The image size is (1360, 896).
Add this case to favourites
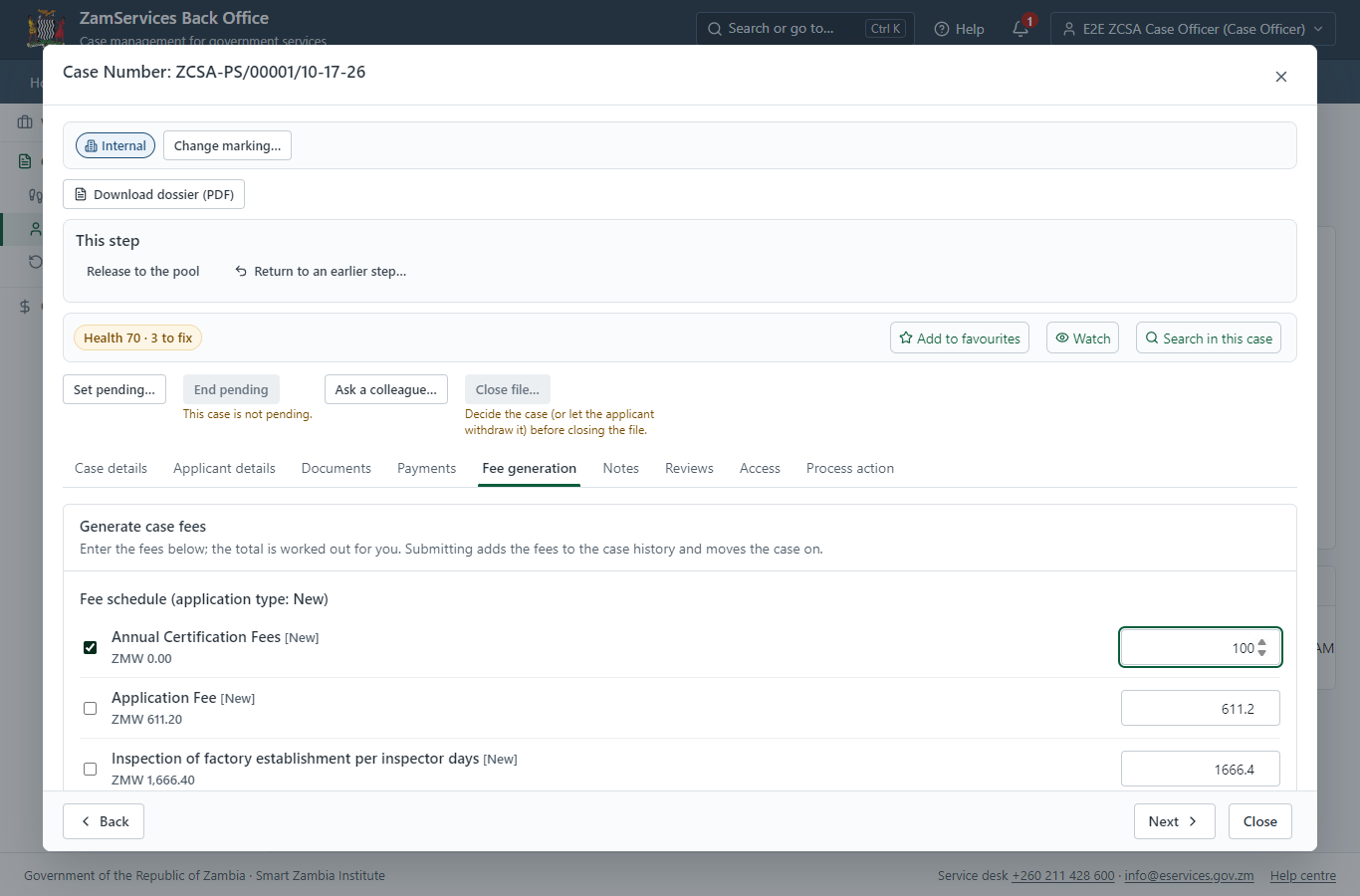tap(960, 337)
